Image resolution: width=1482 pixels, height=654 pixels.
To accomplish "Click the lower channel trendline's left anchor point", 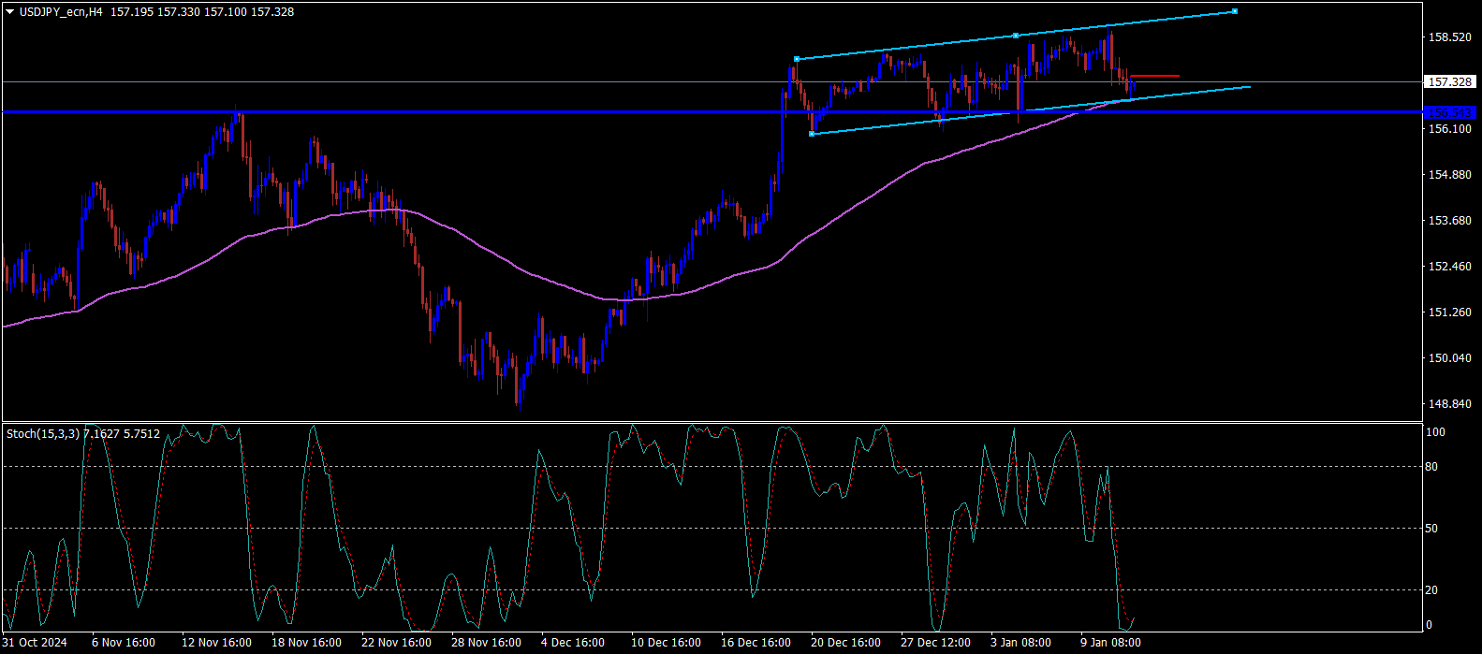I will point(811,134).
